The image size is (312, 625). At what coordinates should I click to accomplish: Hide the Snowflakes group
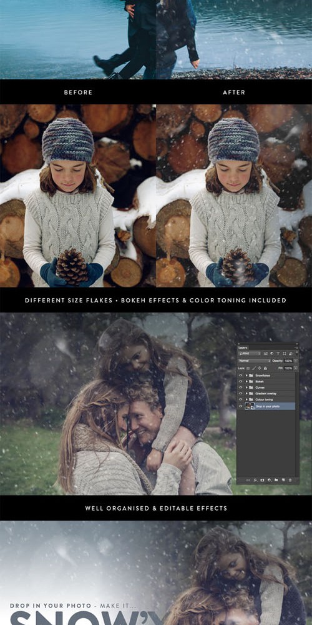(x=240, y=376)
